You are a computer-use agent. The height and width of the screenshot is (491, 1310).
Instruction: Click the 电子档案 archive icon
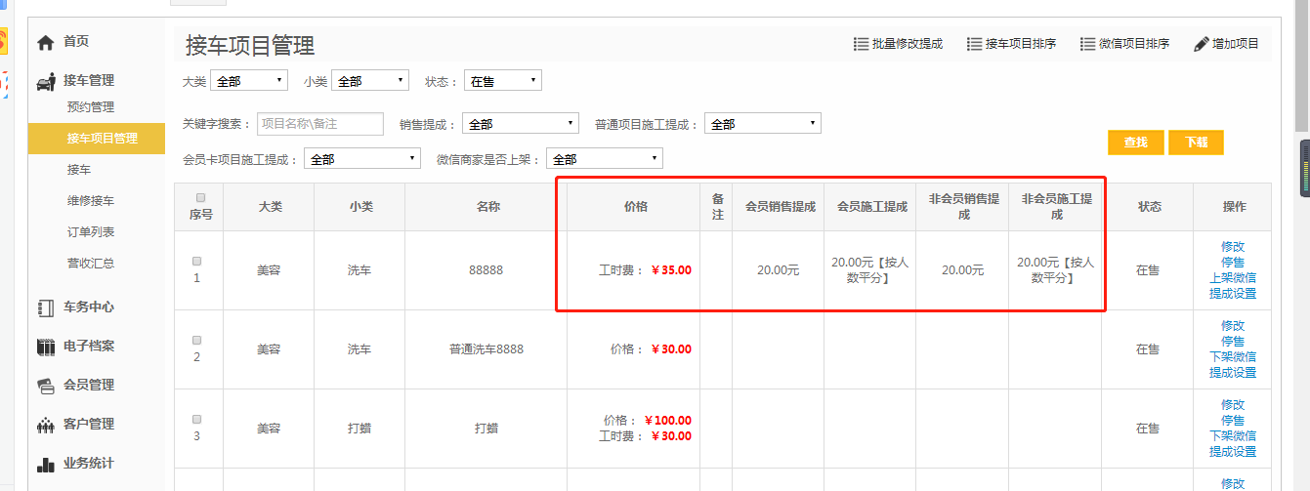pyautogui.click(x=45, y=347)
